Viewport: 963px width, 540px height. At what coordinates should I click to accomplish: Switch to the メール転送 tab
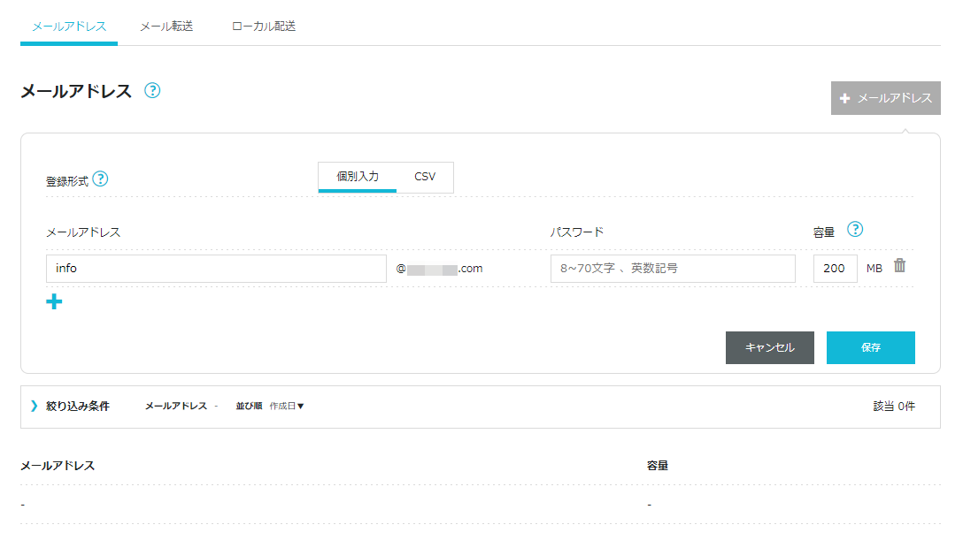pyautogui.click(x=166, y=27)
